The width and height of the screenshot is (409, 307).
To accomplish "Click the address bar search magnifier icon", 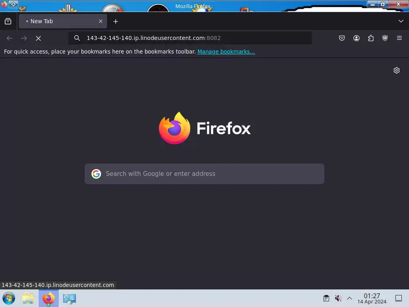I will click(77, 38).
